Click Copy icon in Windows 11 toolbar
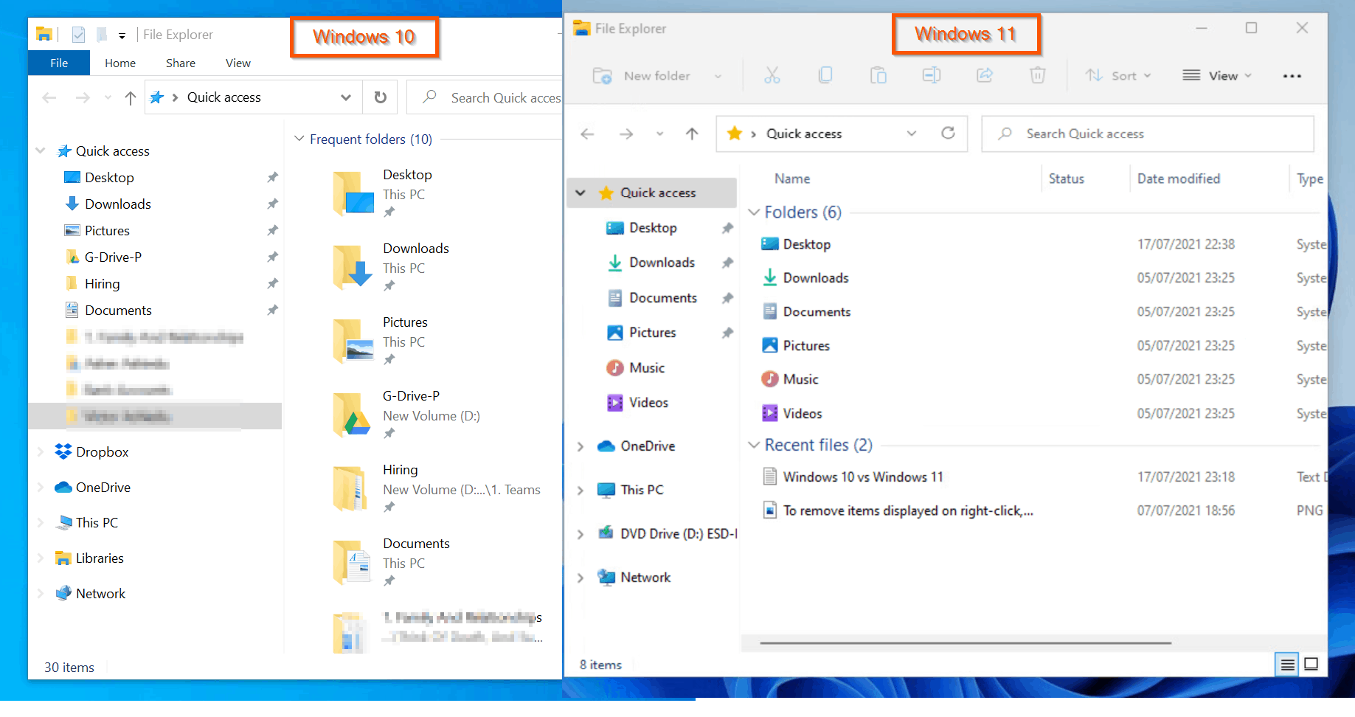 point(825,75)
